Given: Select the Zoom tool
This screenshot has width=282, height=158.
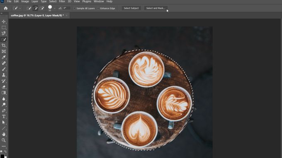Looking at the screenshot, I should pos(4,140).
